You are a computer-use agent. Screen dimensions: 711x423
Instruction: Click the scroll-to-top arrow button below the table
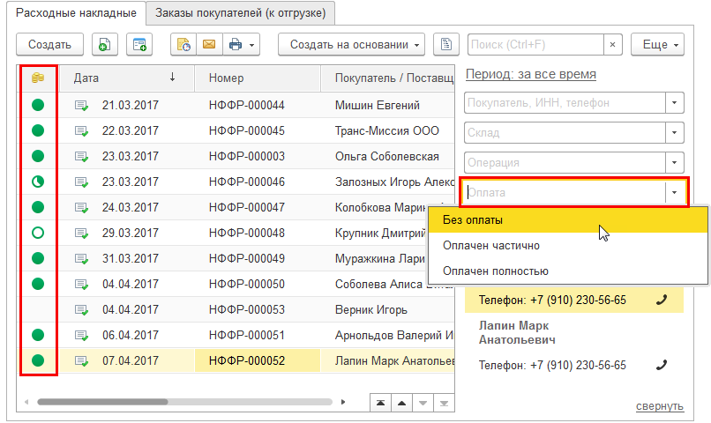pyautogui.click(x=380, y=403)
